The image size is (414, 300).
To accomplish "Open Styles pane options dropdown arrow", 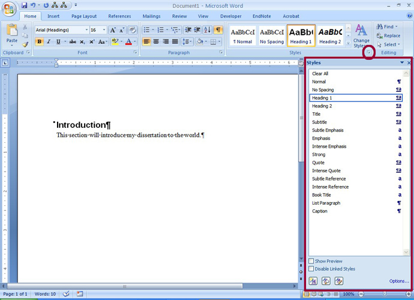I will [x=402, y=62].
